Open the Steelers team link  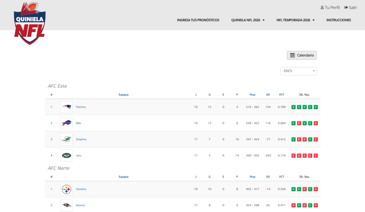(x=81, y=189)
